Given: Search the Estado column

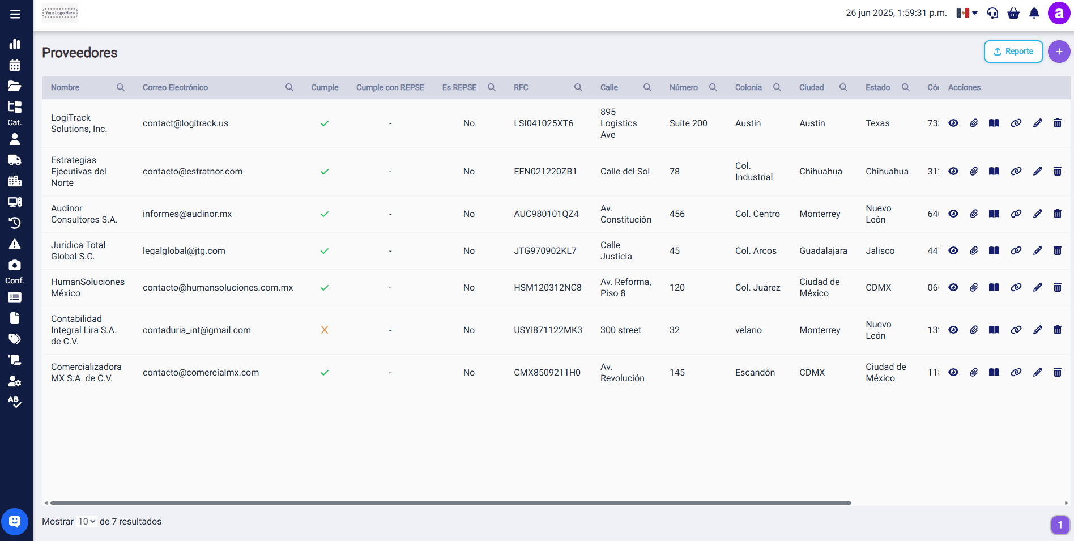Looking at the screenshot, I should point(906,87).
